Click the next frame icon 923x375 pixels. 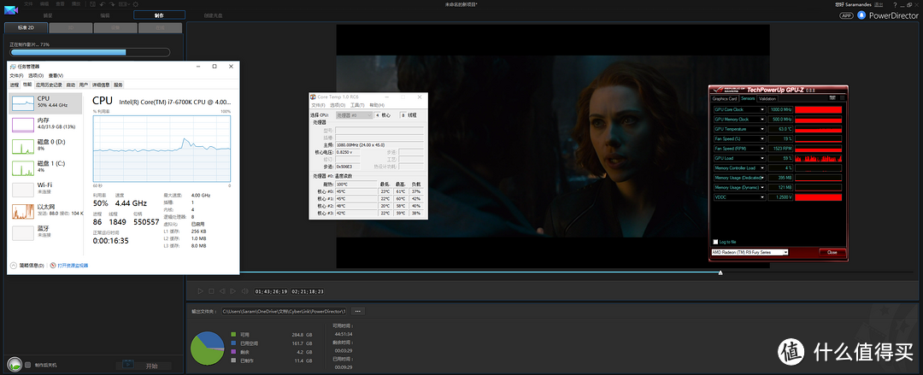pos(233,290)
